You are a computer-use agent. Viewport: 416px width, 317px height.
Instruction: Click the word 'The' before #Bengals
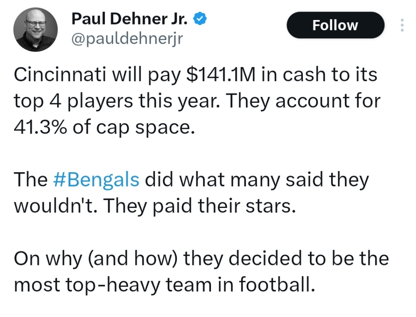30,180
